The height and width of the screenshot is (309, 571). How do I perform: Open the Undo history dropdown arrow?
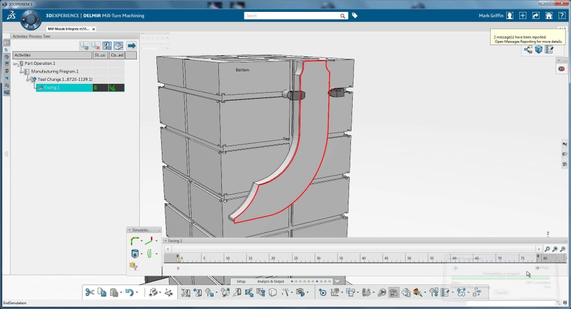[137, 292]
